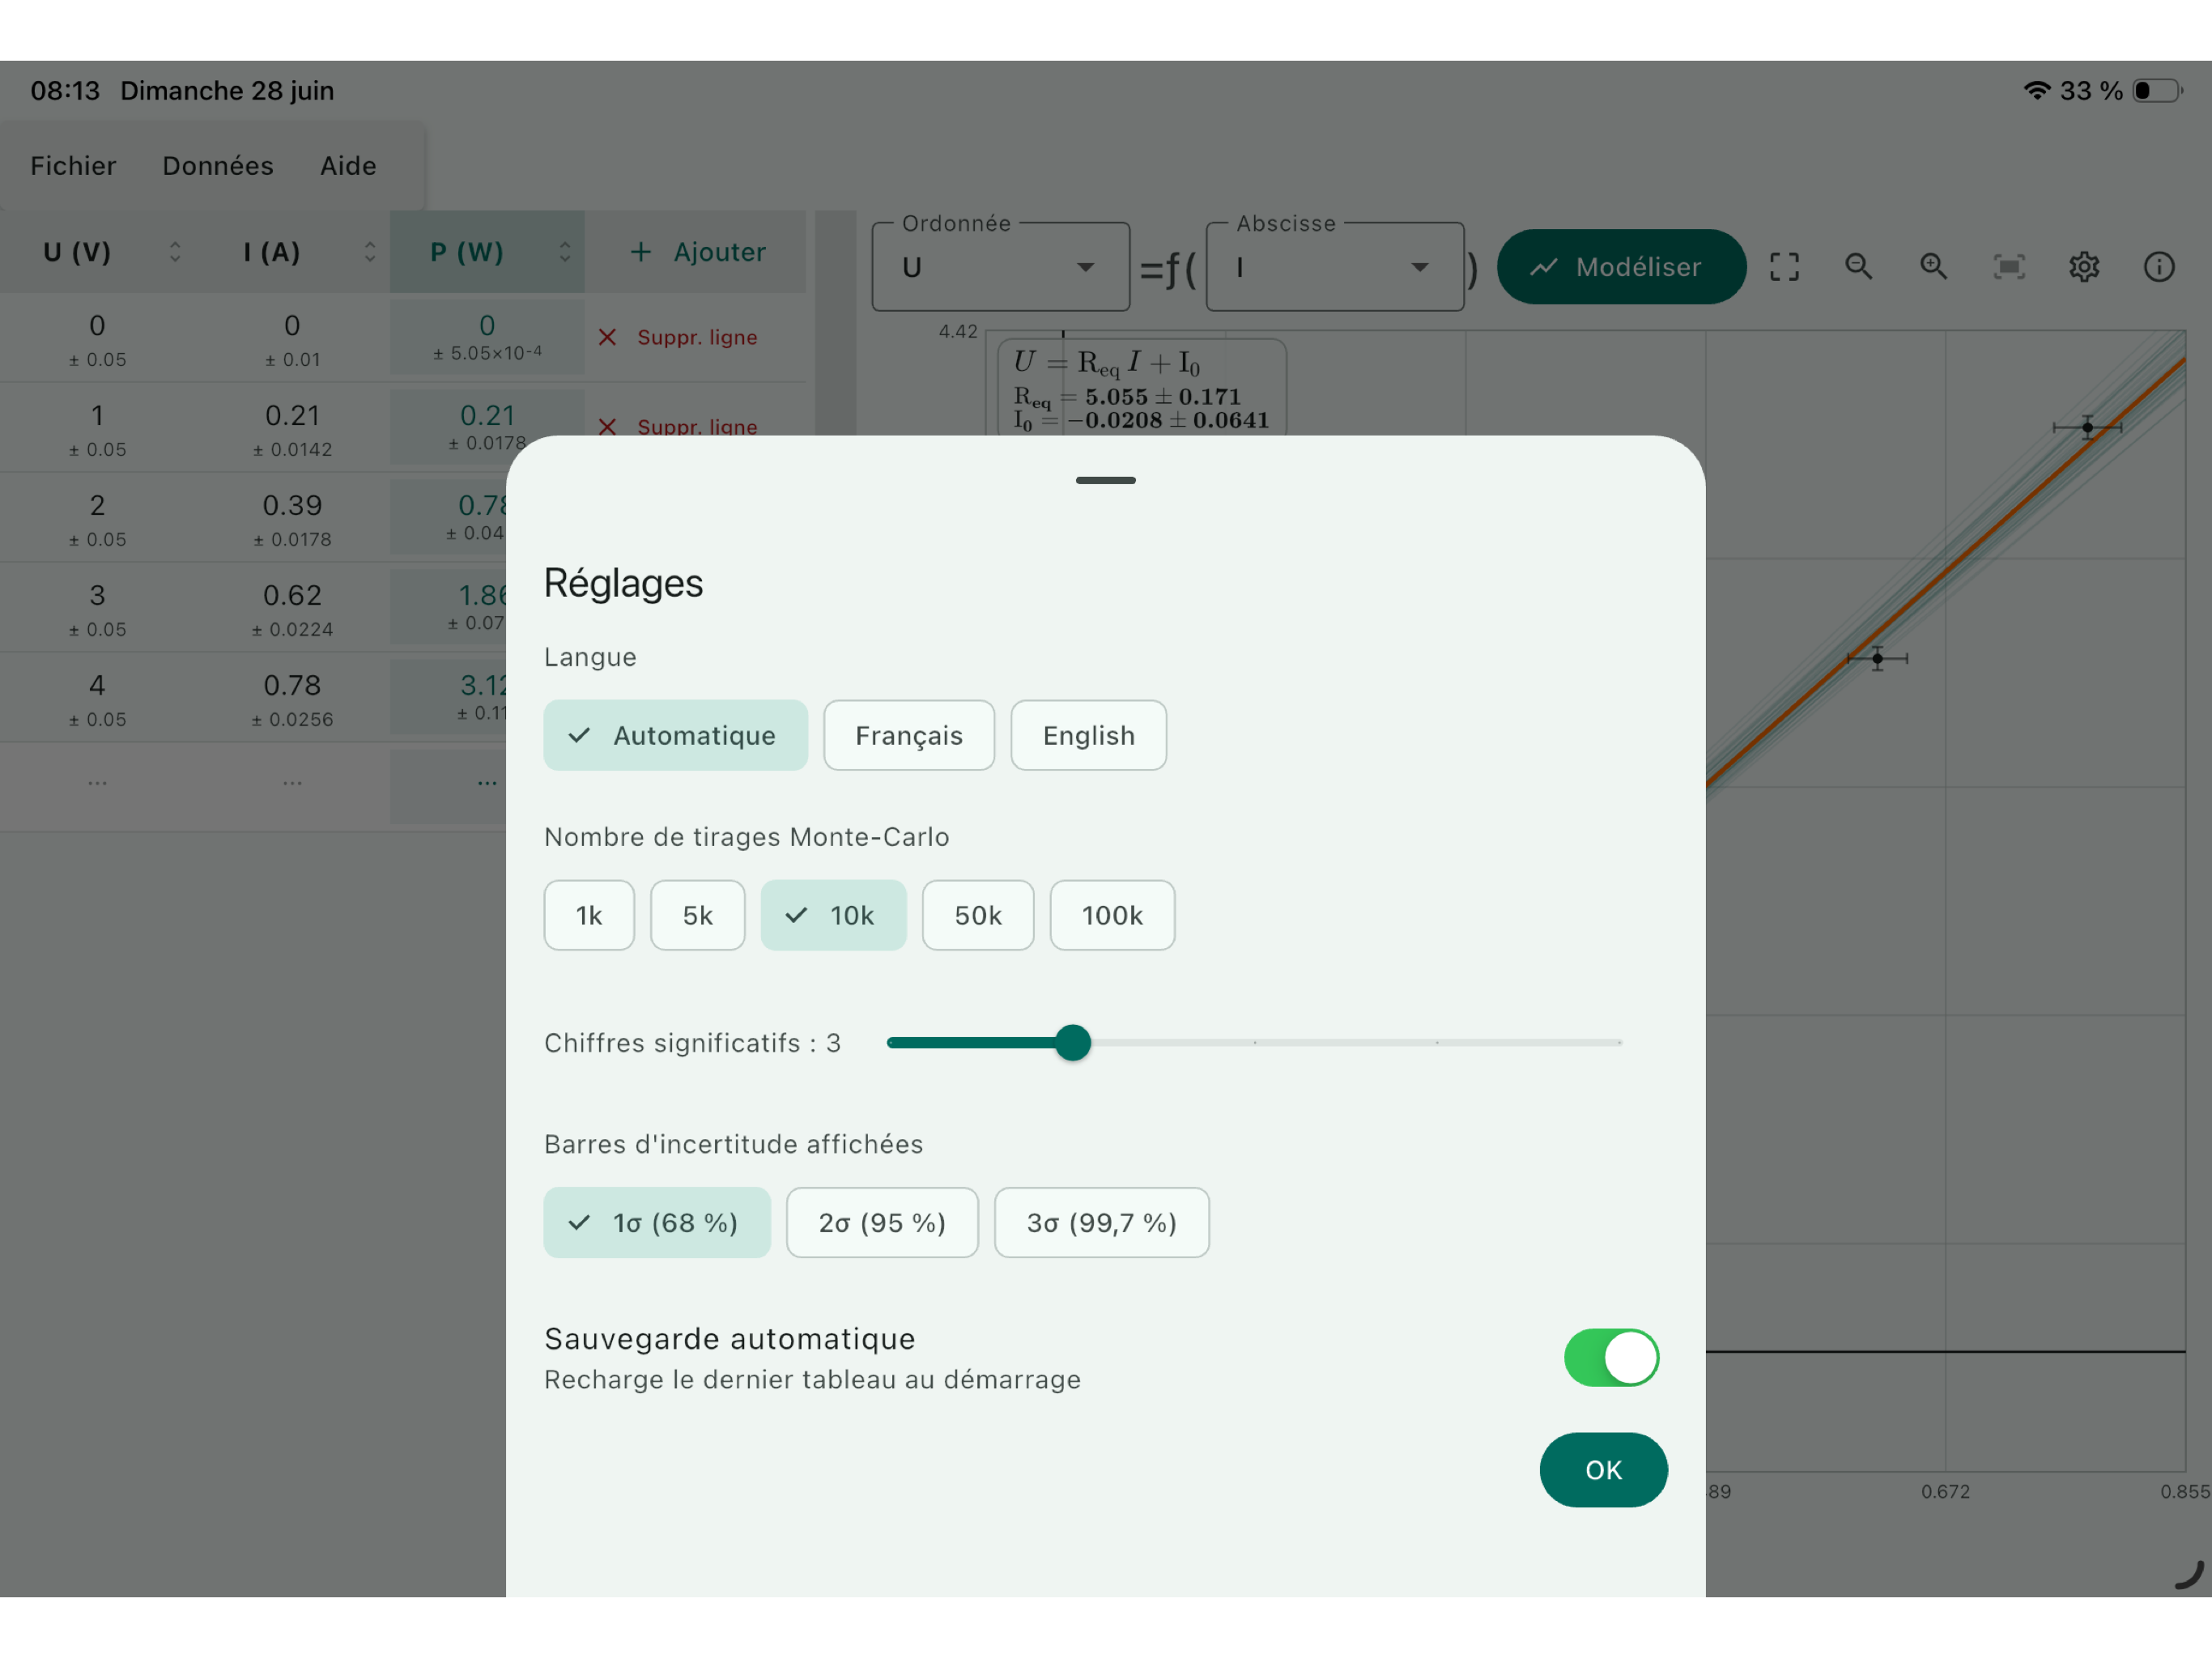Click the Modéliser button
Screen dimensions: 2212x1658
[1621, 267]
